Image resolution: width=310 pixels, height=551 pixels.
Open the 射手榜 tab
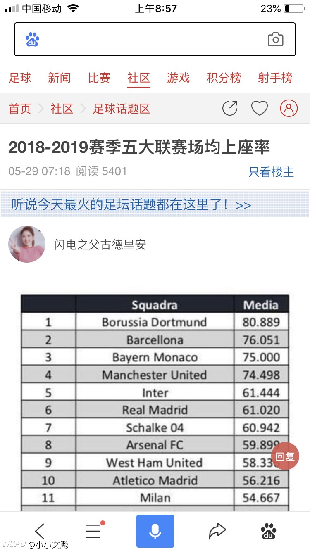click(x=275, y=78)
